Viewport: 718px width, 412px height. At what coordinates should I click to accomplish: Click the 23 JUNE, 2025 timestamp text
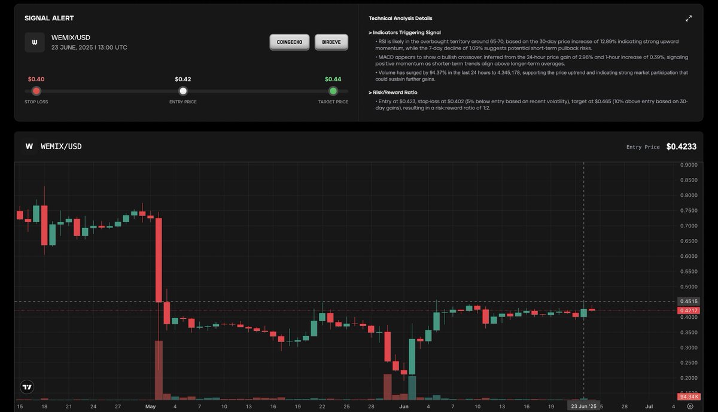tap(89, 47)
